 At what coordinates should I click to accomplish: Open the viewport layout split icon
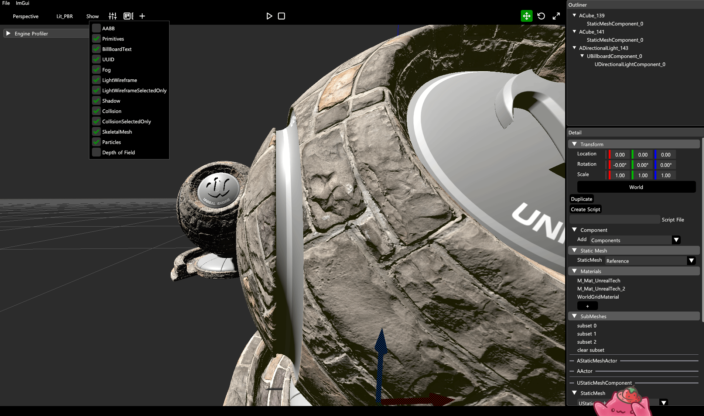(x=128, y=16)
